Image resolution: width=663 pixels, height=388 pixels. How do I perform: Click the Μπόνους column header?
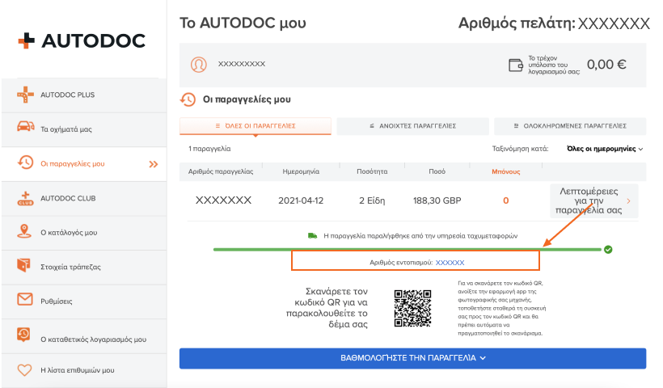click(x=505, y=171)
